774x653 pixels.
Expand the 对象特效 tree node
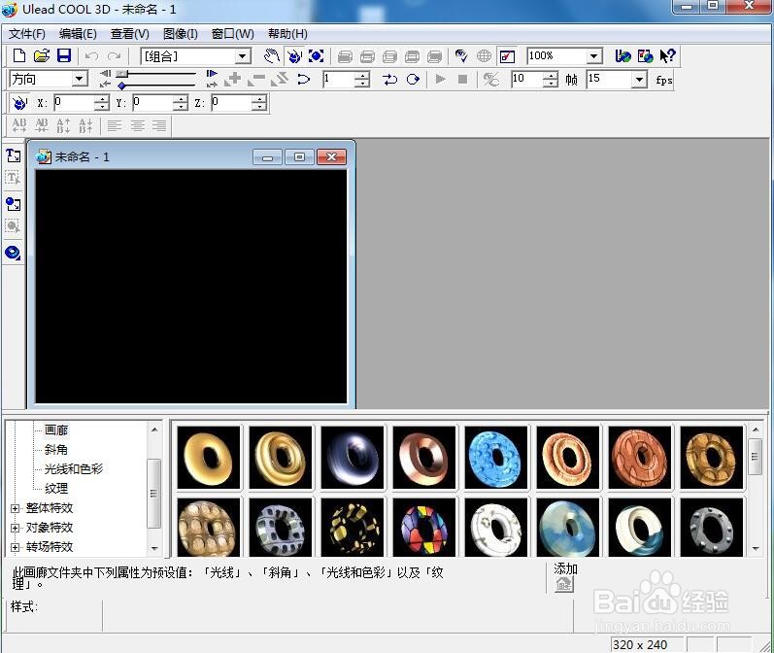pos(15,528)
